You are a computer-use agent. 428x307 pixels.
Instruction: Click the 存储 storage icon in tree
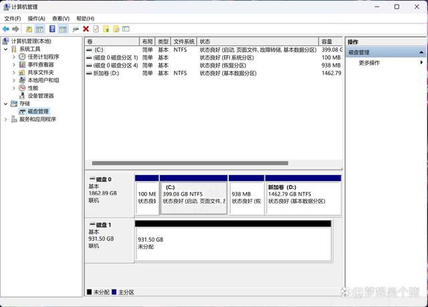click(x=14, y=103)
